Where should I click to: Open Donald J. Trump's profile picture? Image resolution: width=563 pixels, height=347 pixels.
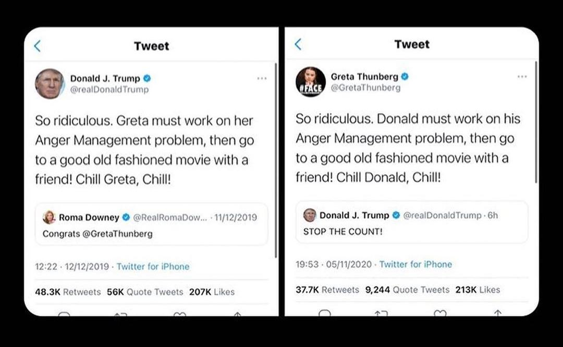click(x=50, y=83)
